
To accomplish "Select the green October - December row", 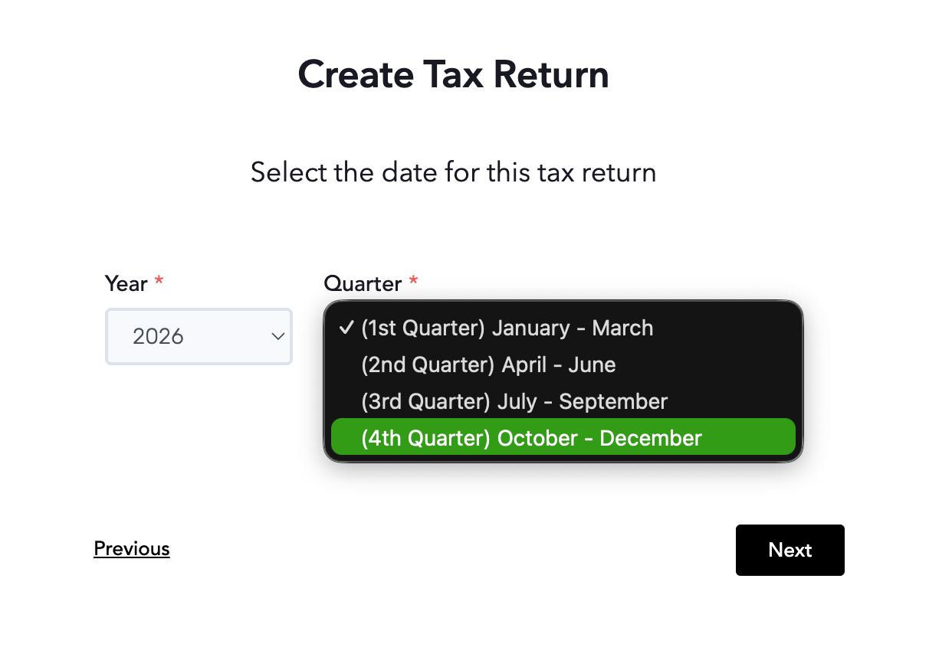I will 563,437.
